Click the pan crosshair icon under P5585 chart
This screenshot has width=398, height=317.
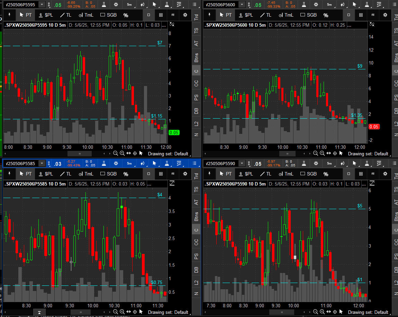[x=135, y=312]
